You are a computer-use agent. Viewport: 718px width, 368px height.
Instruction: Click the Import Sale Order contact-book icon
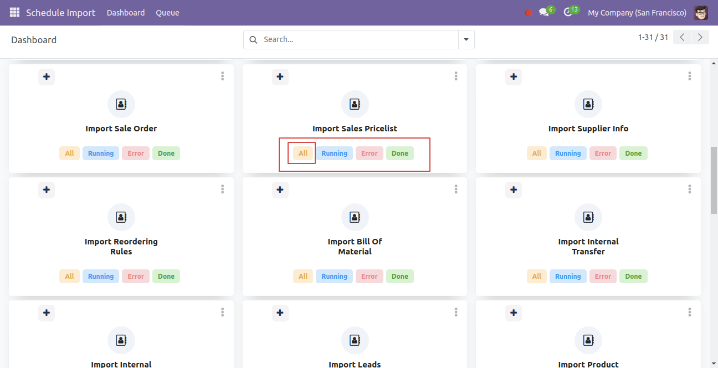121,104
